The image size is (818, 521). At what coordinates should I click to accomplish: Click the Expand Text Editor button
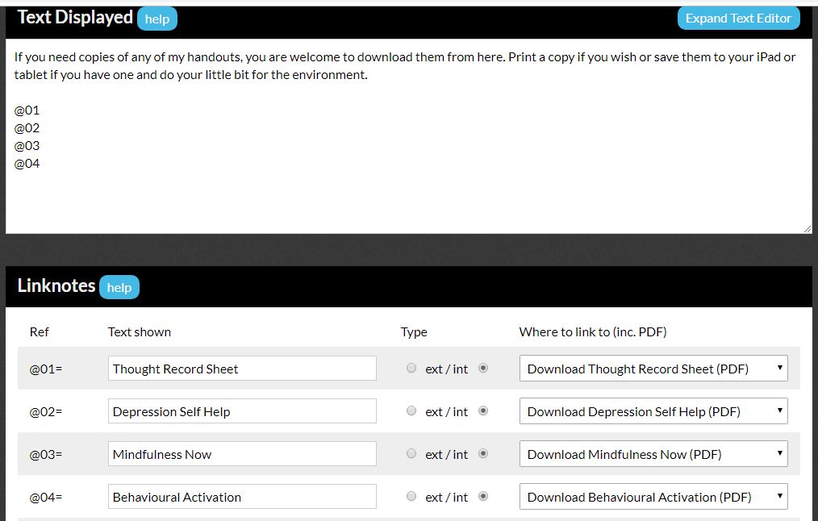[738, 19]
